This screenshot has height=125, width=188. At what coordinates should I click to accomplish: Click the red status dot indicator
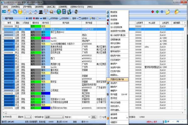tap(153, 12)
